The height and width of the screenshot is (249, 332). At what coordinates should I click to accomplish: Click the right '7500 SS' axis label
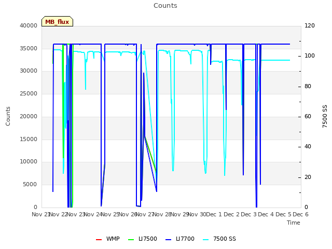pos(325,116)
